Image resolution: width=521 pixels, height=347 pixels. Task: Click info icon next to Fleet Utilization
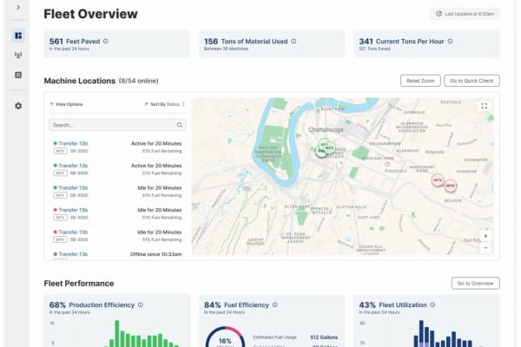point(432,304)
